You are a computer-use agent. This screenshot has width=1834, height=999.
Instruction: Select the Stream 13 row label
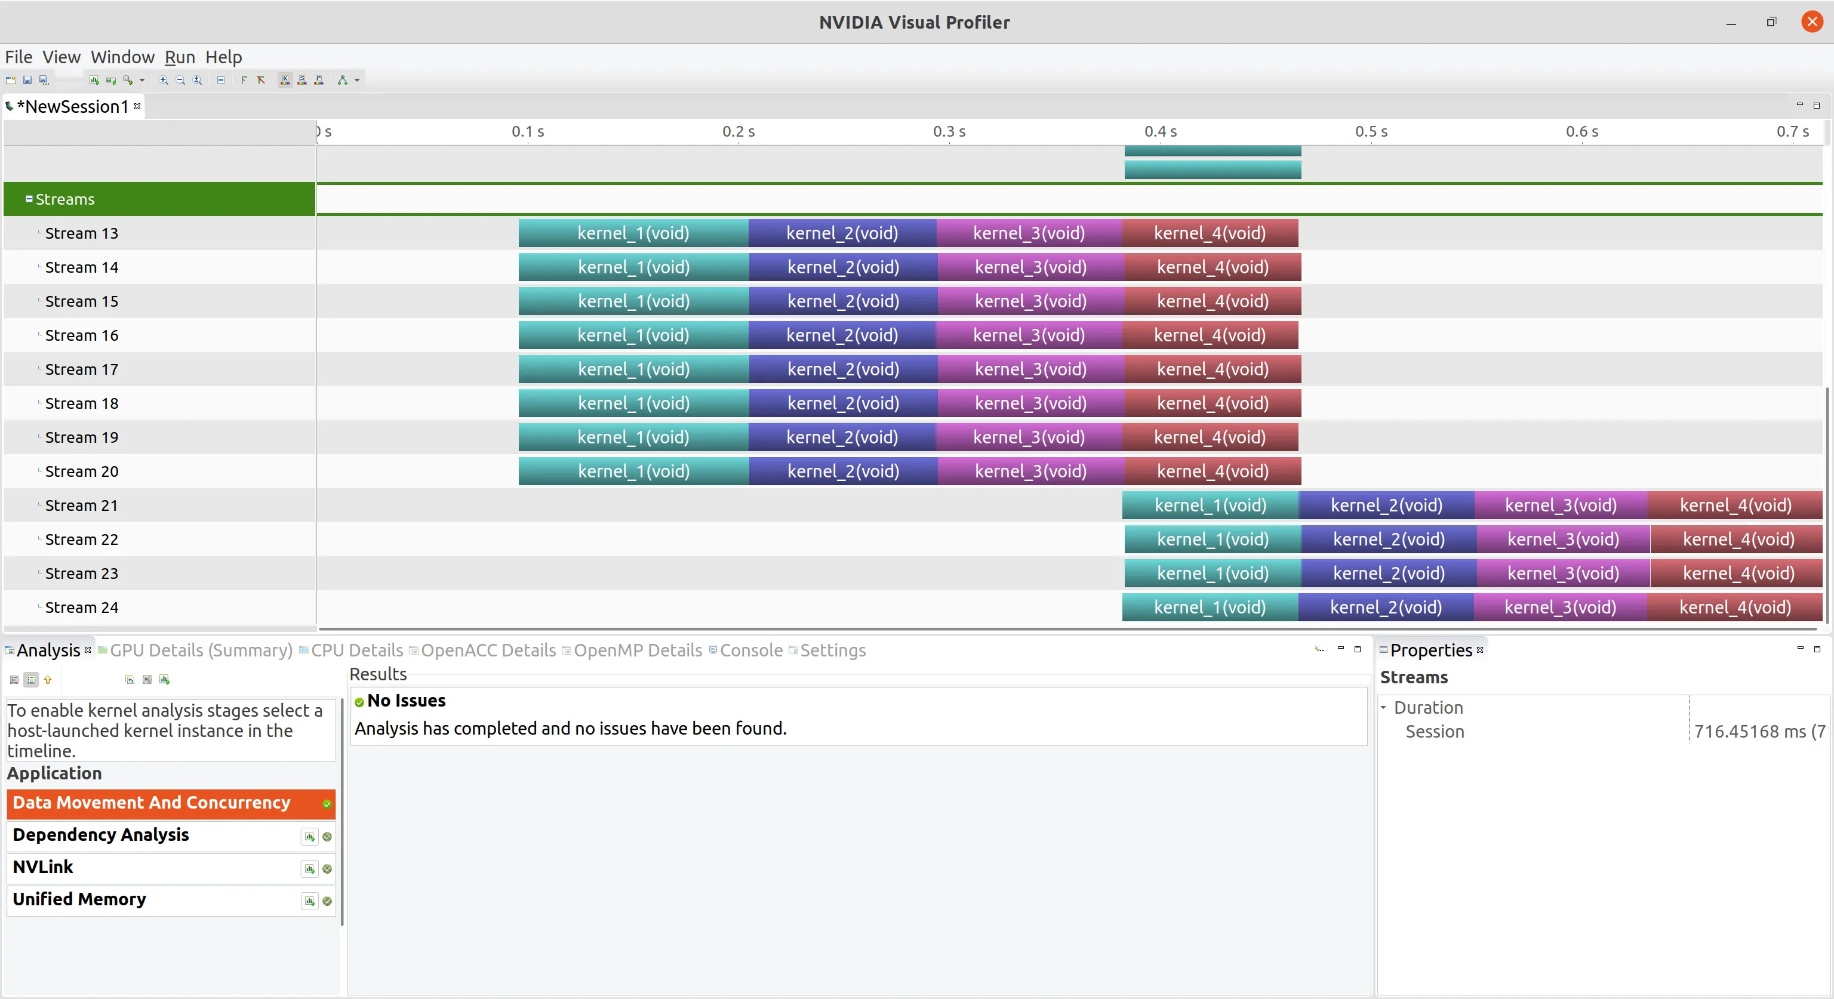(x=82, y=233)
